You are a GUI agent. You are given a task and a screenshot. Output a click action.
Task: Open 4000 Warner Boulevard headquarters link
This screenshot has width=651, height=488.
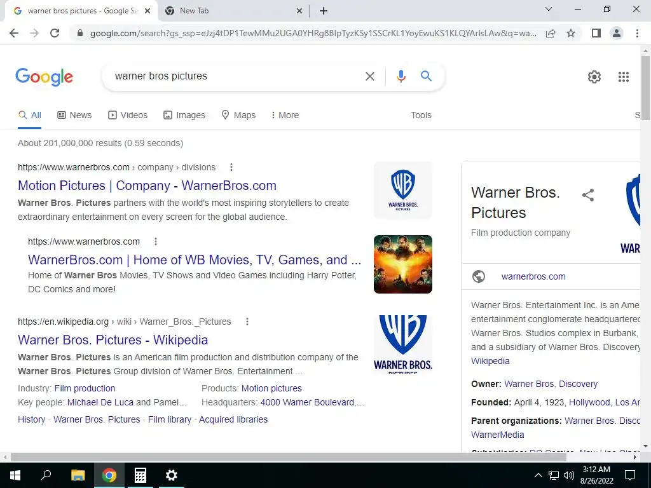coord(312,402)
